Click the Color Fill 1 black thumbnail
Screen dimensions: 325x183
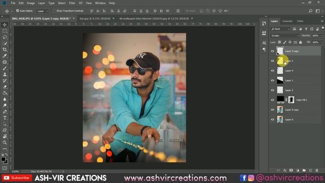[280, 100]
